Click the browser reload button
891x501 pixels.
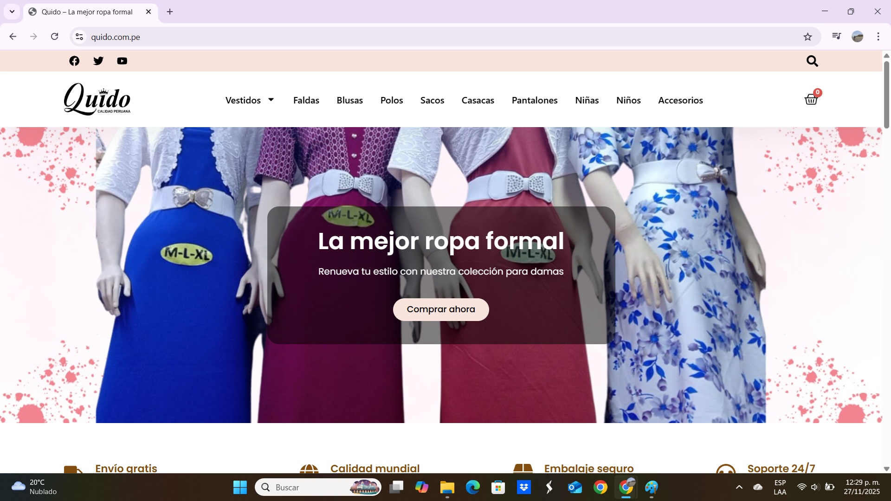tap(54, 37)
